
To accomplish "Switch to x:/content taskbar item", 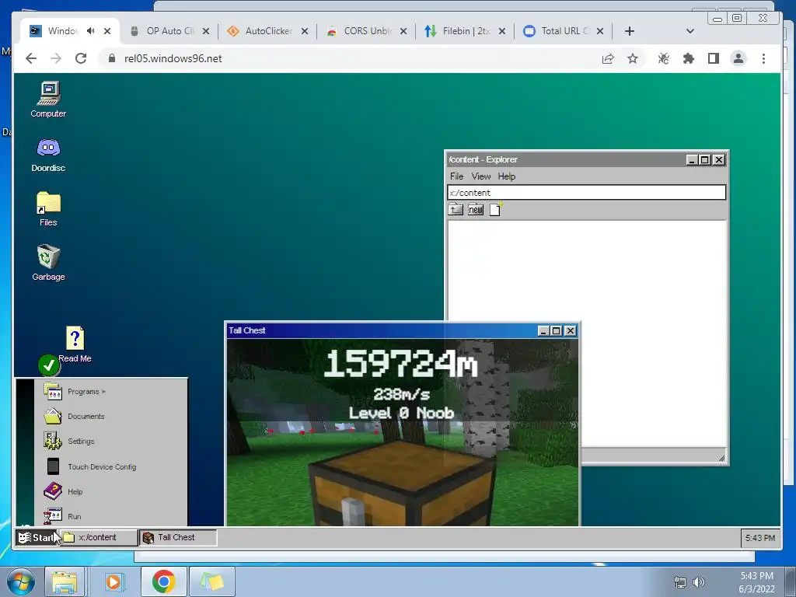I will [x=99, y=538].
